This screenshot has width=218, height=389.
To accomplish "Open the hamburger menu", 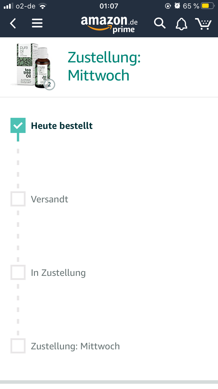I will tap(37, 23).
